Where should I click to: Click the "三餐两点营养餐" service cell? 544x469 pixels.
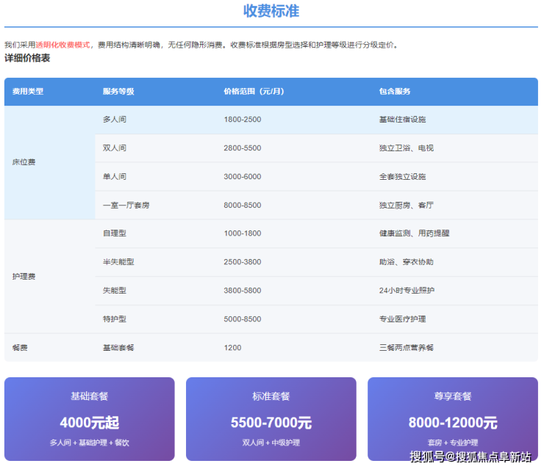pyautogui.click(x=407, y=348)
